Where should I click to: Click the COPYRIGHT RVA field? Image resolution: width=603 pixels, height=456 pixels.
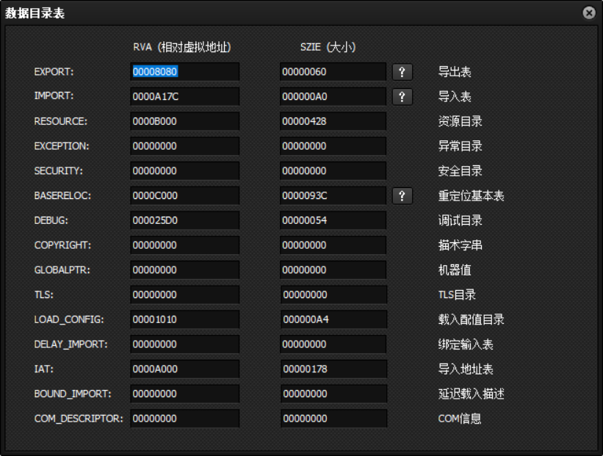coord(184,245)
